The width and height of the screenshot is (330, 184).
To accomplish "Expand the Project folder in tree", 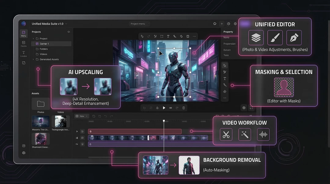I will pos(33,39).
